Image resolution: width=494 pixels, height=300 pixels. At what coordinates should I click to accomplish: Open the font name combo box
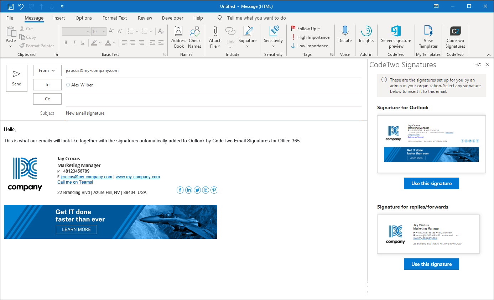(x=76, y=32)
